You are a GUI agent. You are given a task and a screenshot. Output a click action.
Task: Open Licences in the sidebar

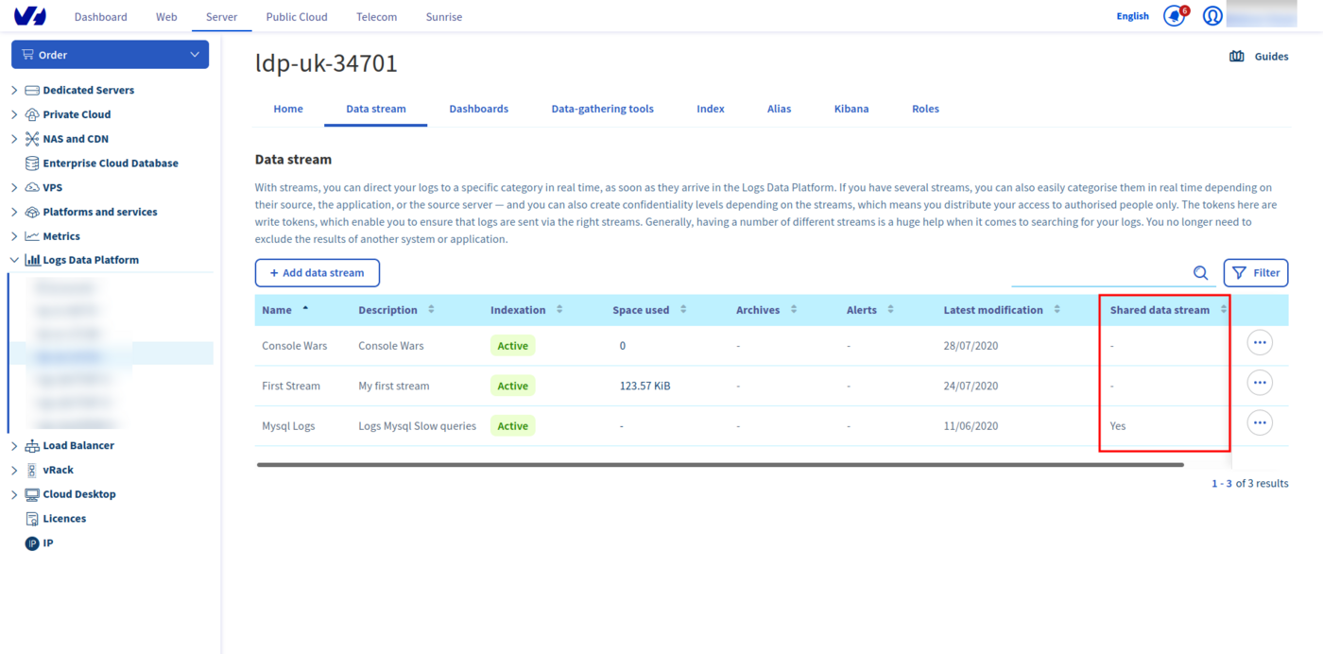pos(63,519)
